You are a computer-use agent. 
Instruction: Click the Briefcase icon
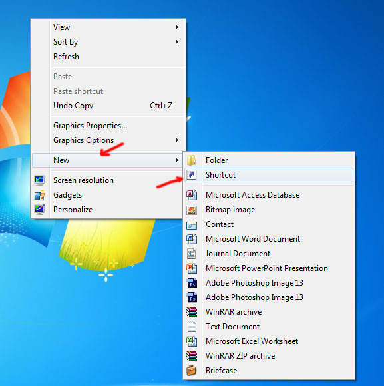pos(191,371)
